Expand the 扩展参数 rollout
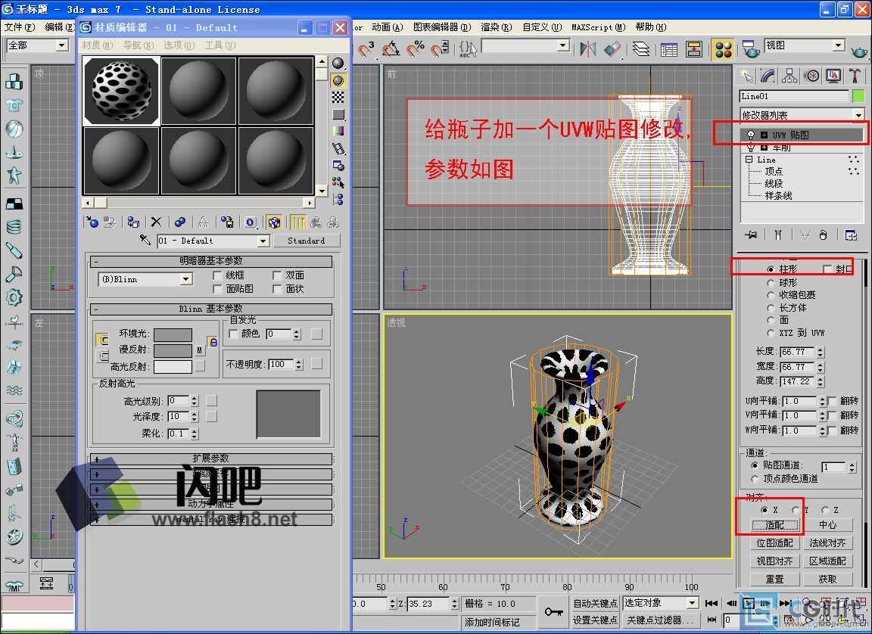The image size is (872, 634). point(211,458)
